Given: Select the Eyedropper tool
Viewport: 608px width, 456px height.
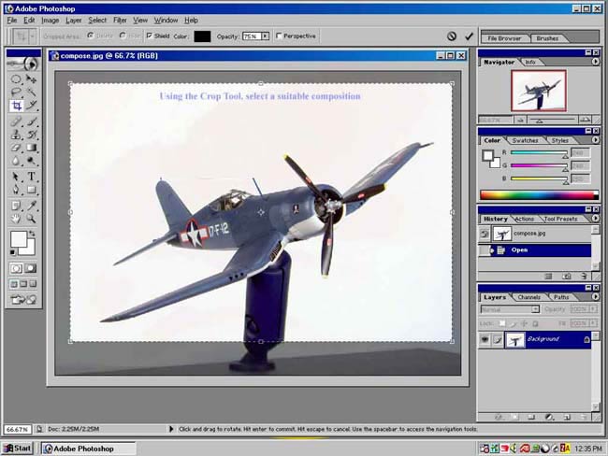Looking at the screenshot, I should (x=31, y=206).
